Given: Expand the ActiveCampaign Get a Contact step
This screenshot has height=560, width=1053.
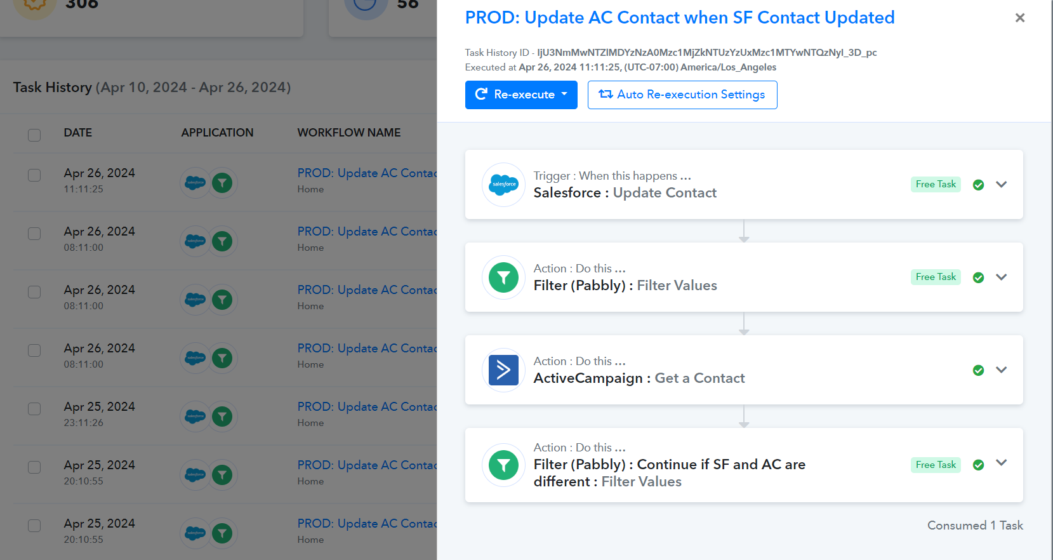Looking at the screenshot, I should 1002,370.
